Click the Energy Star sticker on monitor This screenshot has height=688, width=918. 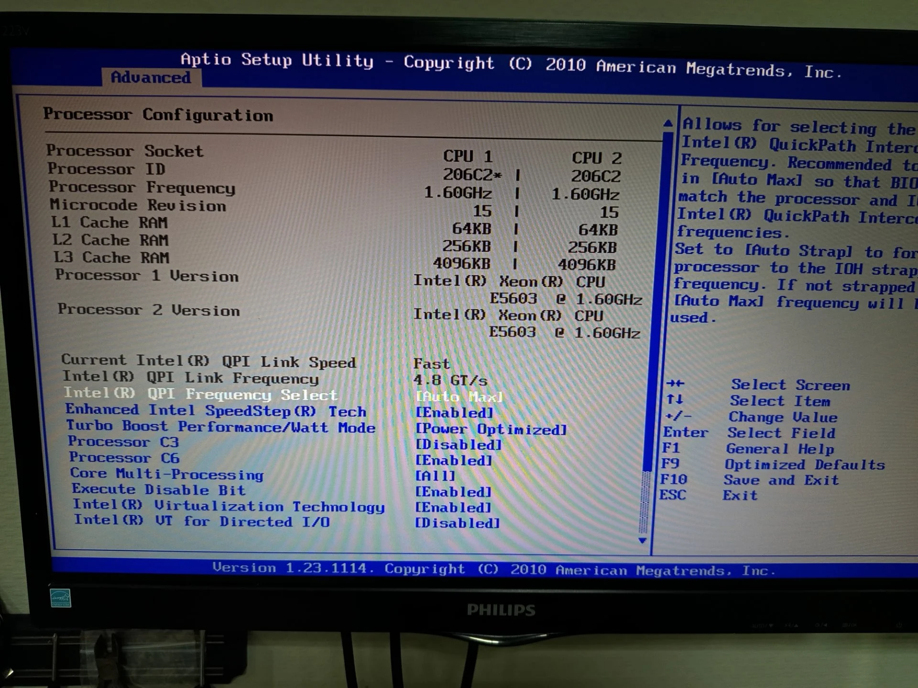[x=60, y=598]
